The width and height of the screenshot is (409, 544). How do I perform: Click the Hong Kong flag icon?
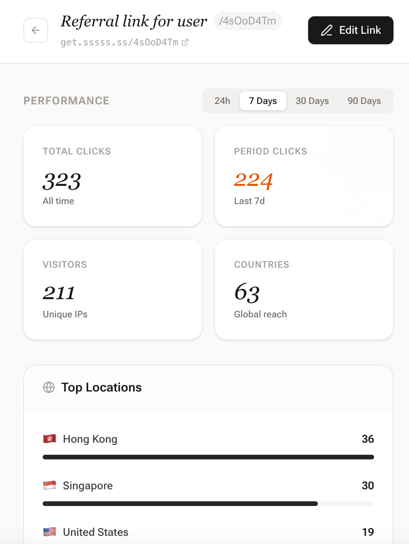pyautogui.click(x=50, y=439)
